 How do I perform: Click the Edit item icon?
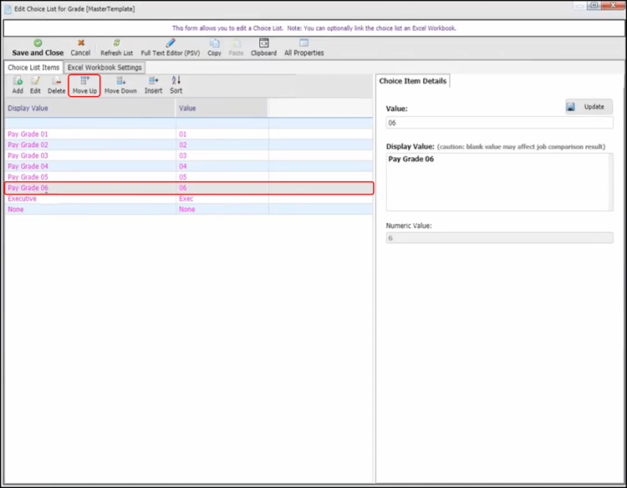[35, 81]
